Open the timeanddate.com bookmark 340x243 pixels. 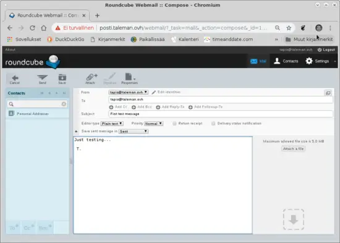(x=229, y=40)
